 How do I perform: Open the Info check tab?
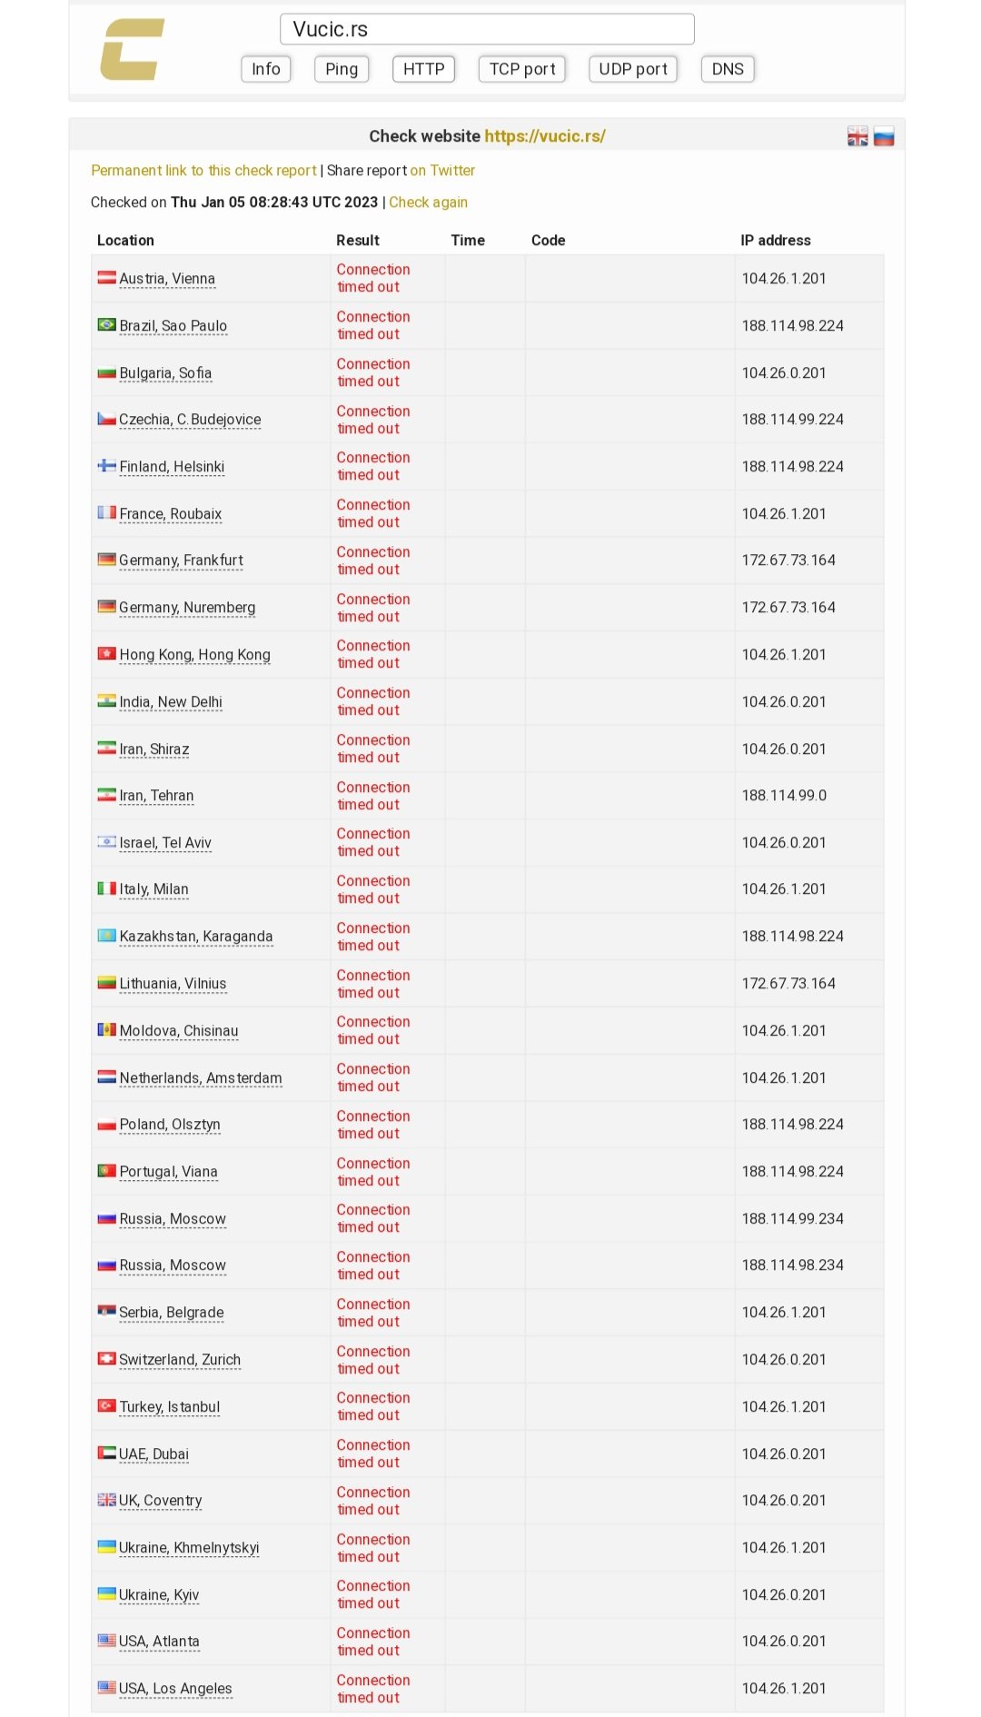click(x=266, y=69)
